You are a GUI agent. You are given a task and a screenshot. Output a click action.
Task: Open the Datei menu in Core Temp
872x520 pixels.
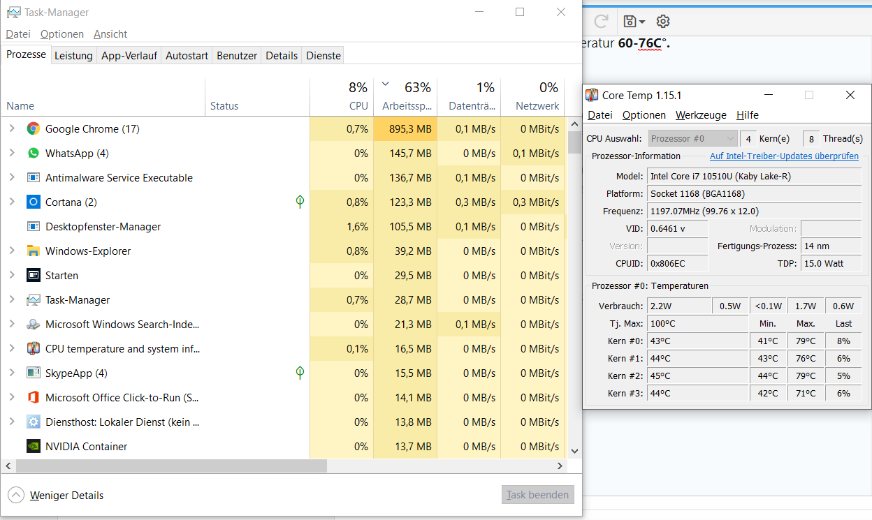click(x=599, y=115)
